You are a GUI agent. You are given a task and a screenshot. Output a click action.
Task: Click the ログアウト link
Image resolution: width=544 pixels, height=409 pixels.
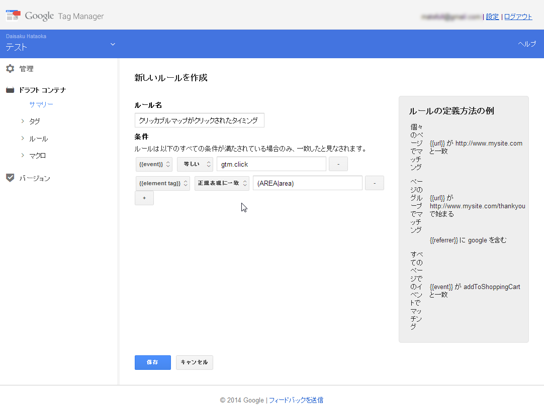point(518,17)
